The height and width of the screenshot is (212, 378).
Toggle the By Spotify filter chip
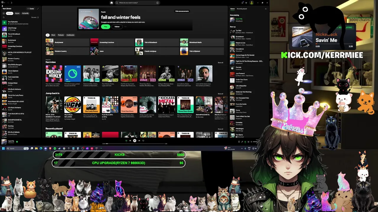(25, 13)
